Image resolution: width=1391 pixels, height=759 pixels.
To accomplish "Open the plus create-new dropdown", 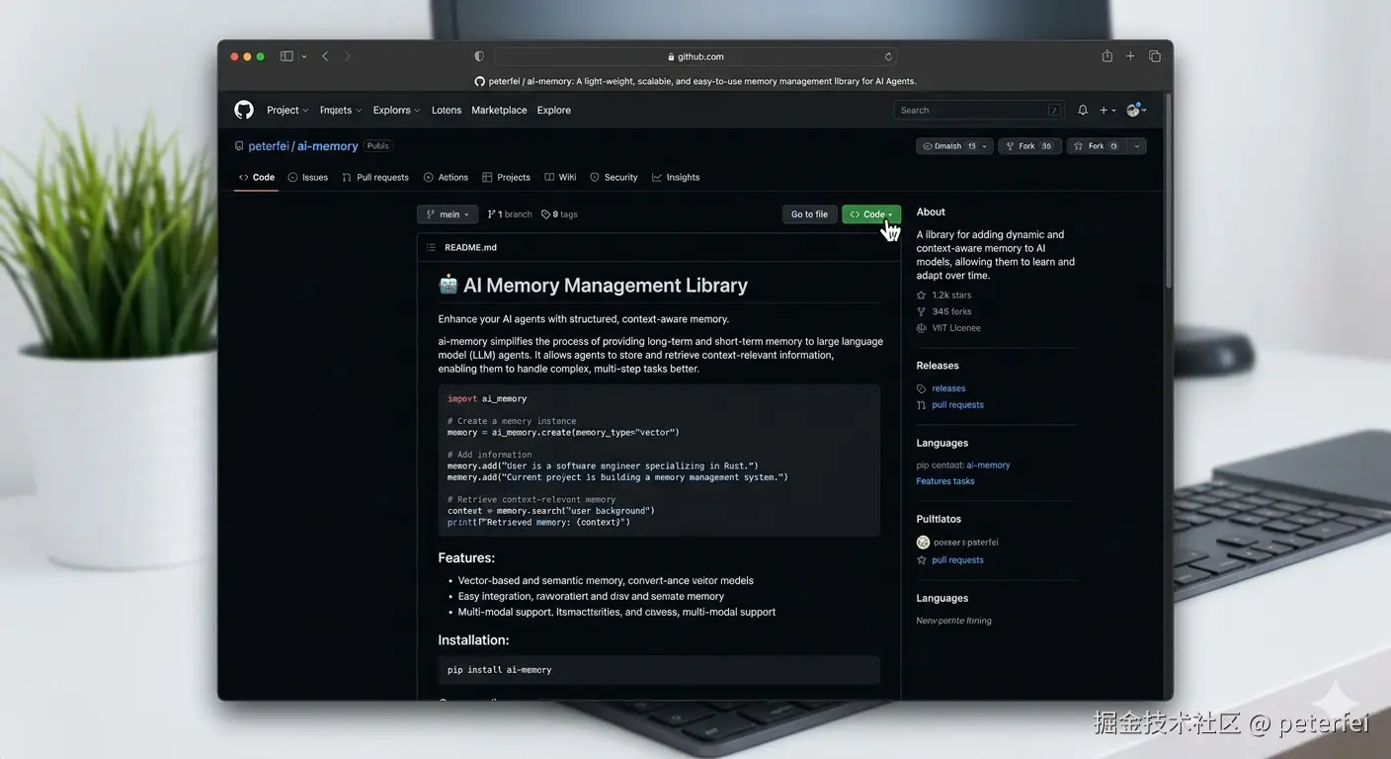I will [1107, 110].
